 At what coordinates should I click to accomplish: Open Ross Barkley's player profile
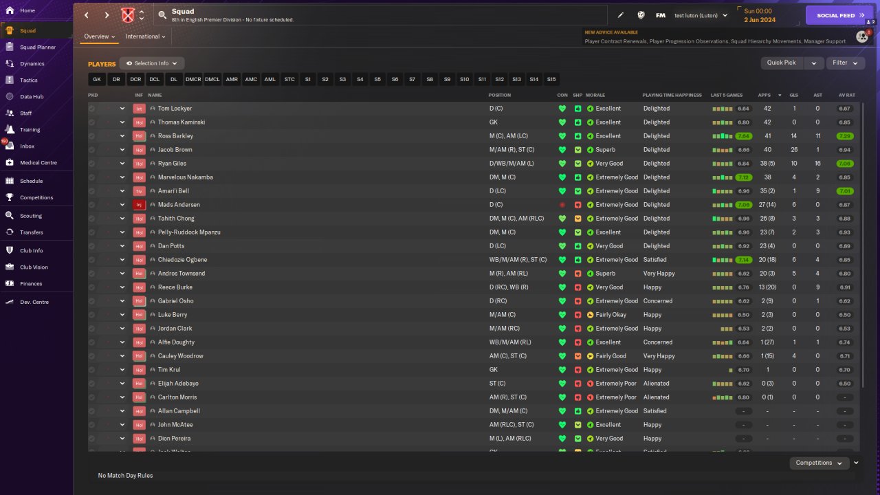[175, 136]
